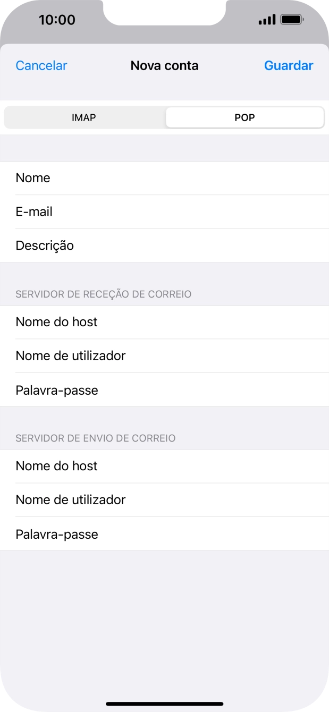Tap the SERVIDOR DE RECEÇÃO DE CORREIO header
The image size is (329, 712).
tap(103, 294)
